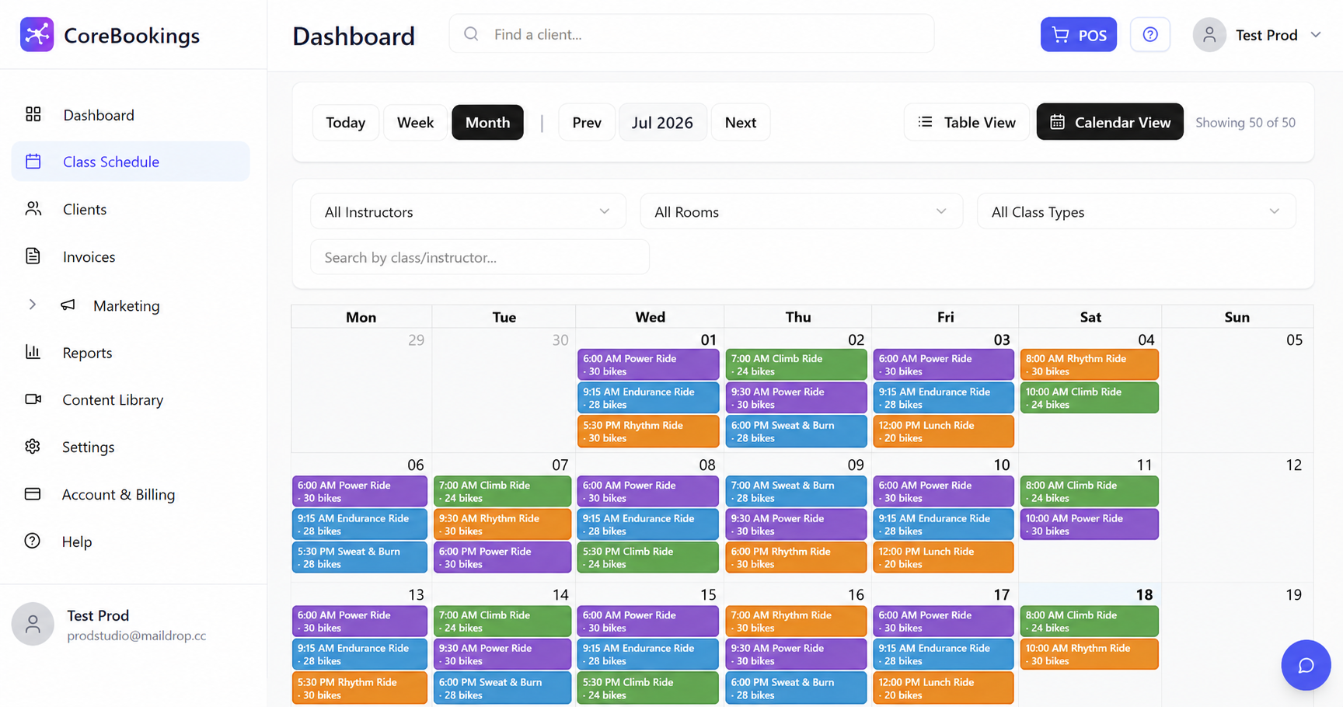This screenshot has height=707, width=1343.
Task: Open 8:00 AM Rhythm Ride on July 04
Action: pos(1090,364)
